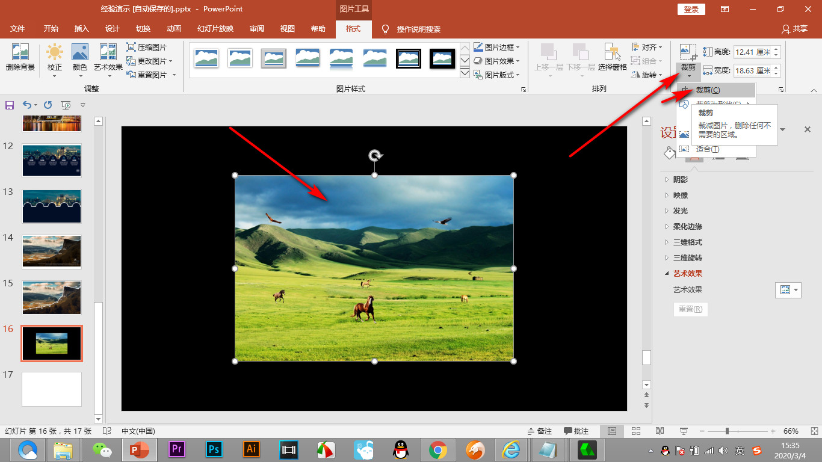Click the Save icon in quick access toolbar
Viewport: 822px width, 462px height.
10,105
